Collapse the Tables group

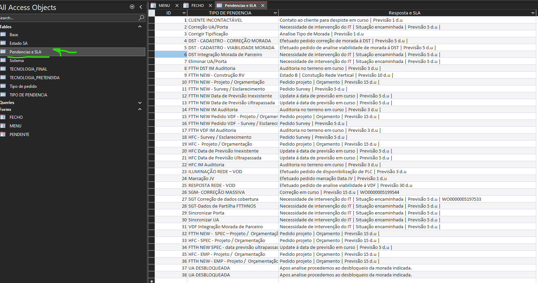[x=140, y=27]
